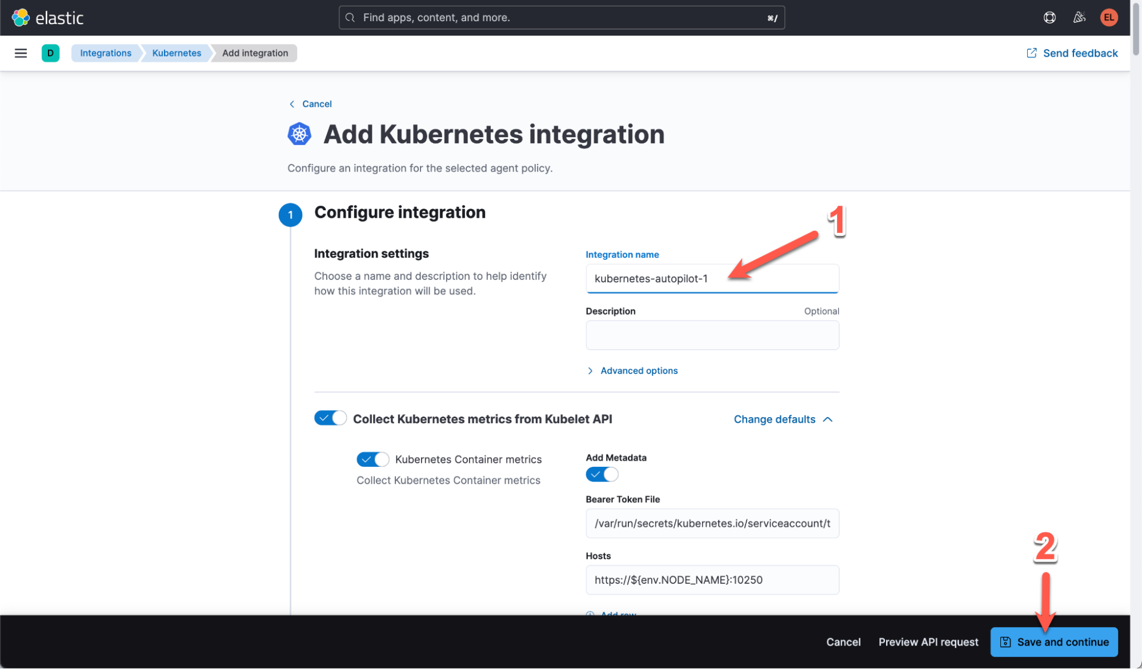Go to Kubernetes breadcrumb
Image resolution: width=1142 pixels, height=669 pixels.
[x=177, y=53]
